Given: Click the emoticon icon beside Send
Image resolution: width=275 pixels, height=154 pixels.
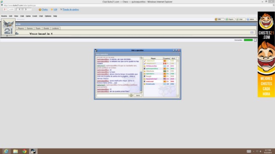Looking at the screenshot, I should tap(131, 95).
